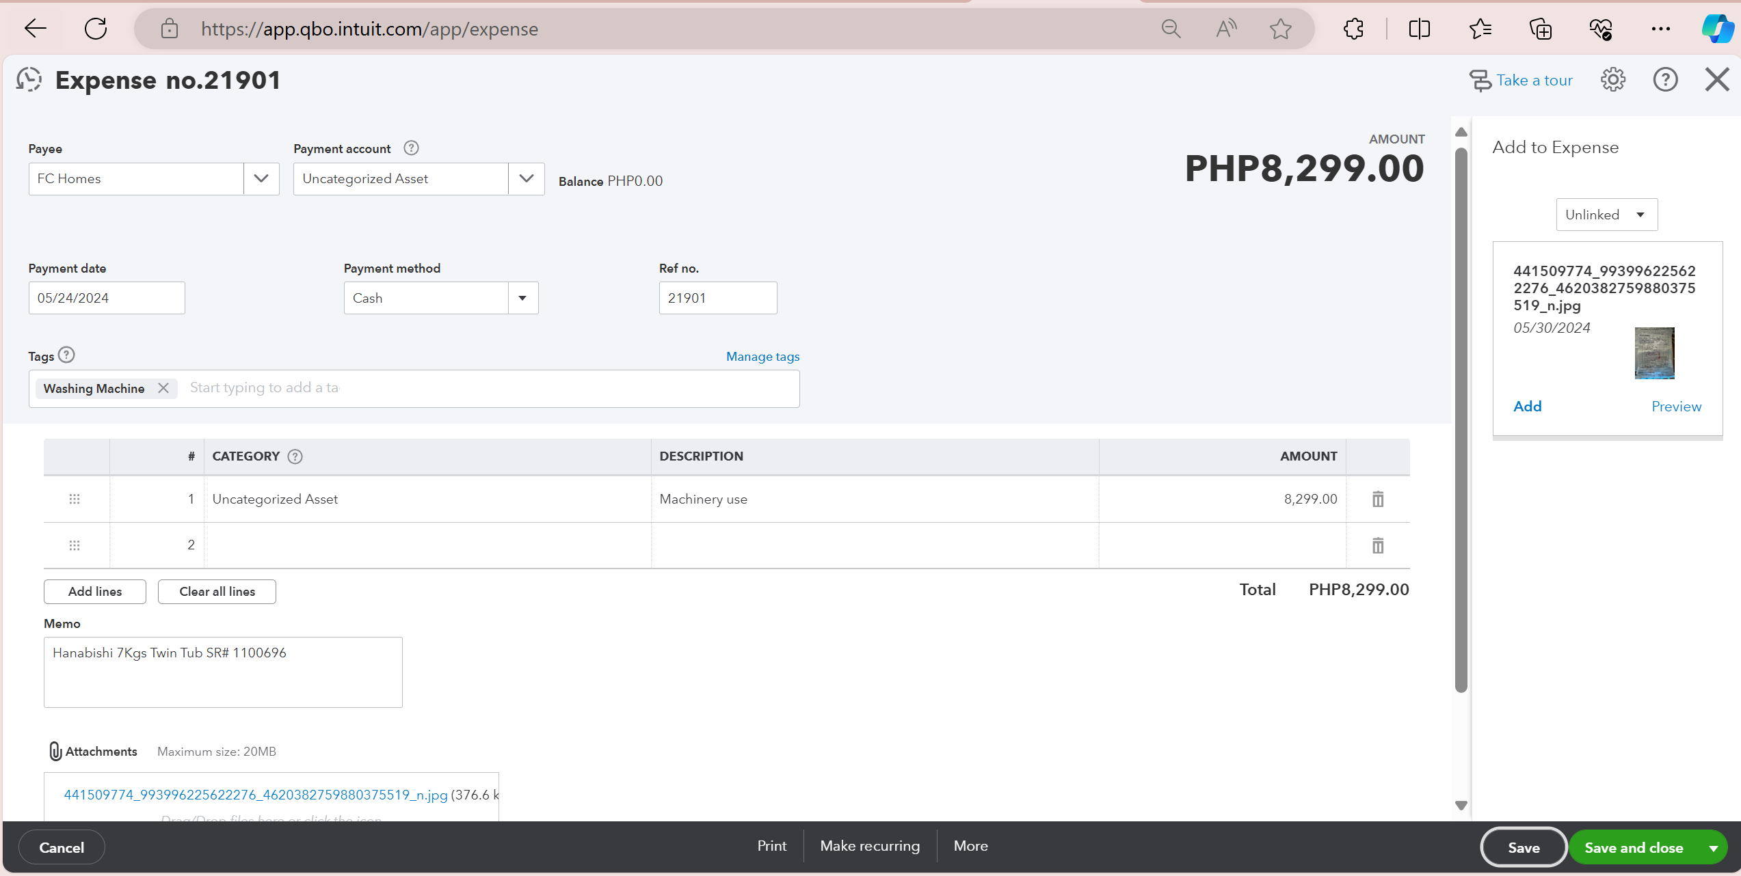
Task: Select Make recurring in the footer
Action: coord(870,846)
